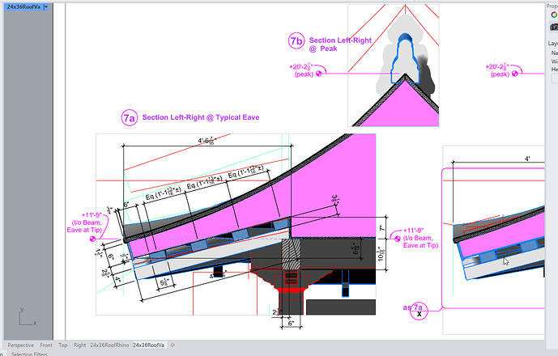Screen dimensions: 558x356
Task: Select the 24x36RoofVa layout tab
Action: click(148, 345)
